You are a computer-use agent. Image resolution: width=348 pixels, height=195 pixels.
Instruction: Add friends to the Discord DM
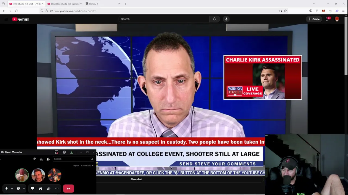click(x=41, y=159)
